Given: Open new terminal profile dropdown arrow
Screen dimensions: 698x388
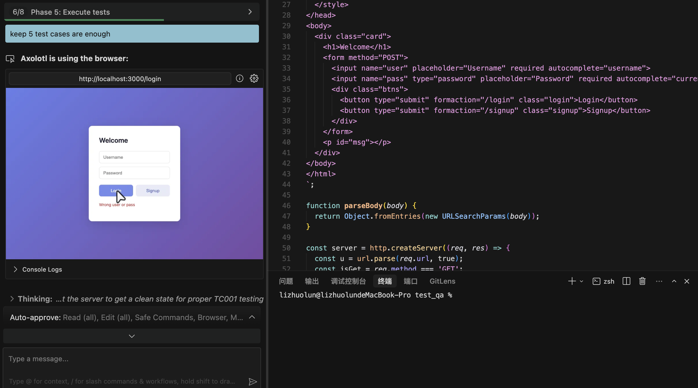Looking at the screenshot, I should 581,281.
